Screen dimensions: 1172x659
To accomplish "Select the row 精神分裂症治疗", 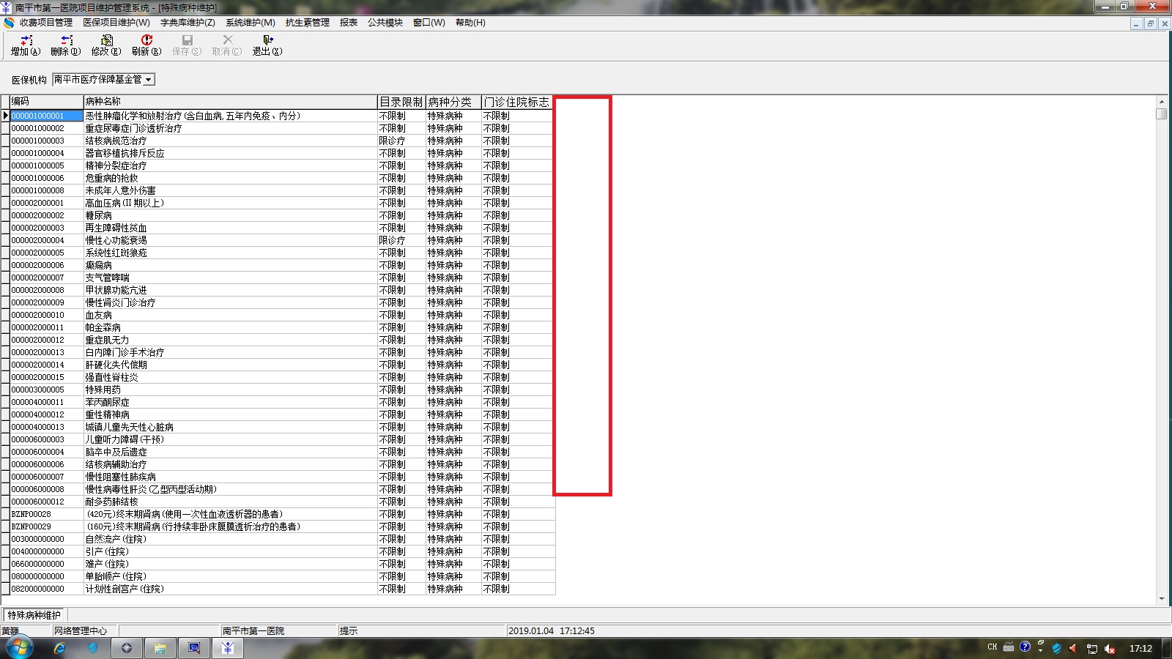I will (282, 165).
